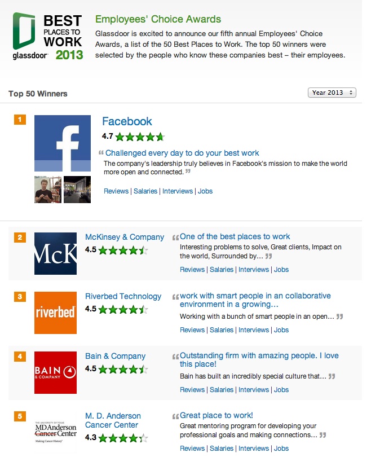Click the orange rank 1 badge

pyautogui.click(x=19, y=119)
